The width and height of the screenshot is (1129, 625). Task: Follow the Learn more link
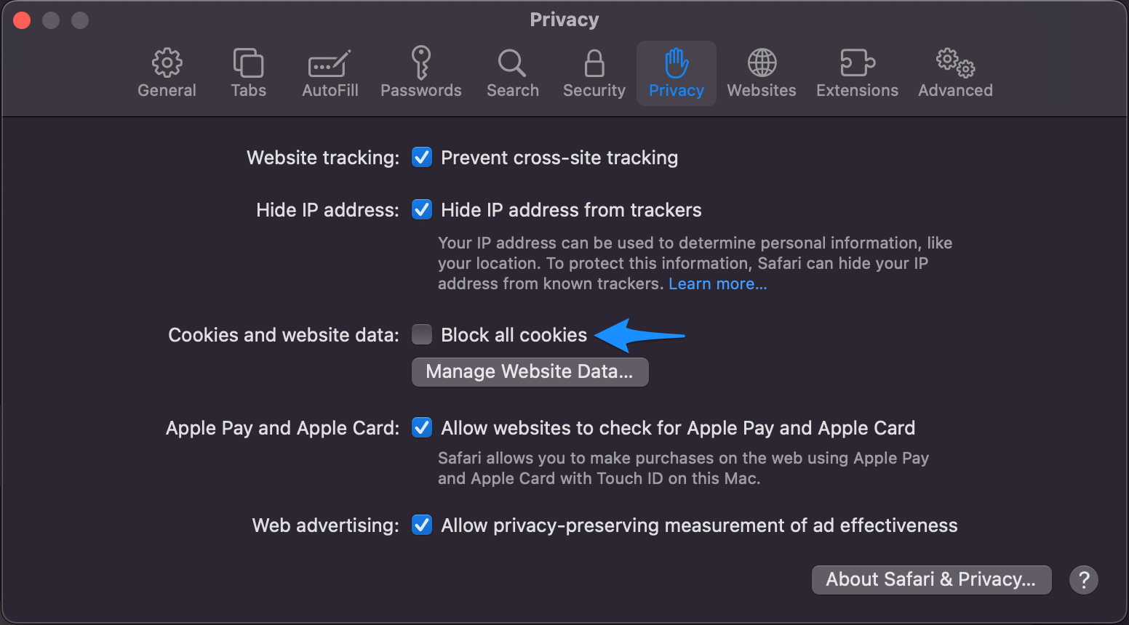[x=717, y=283]
